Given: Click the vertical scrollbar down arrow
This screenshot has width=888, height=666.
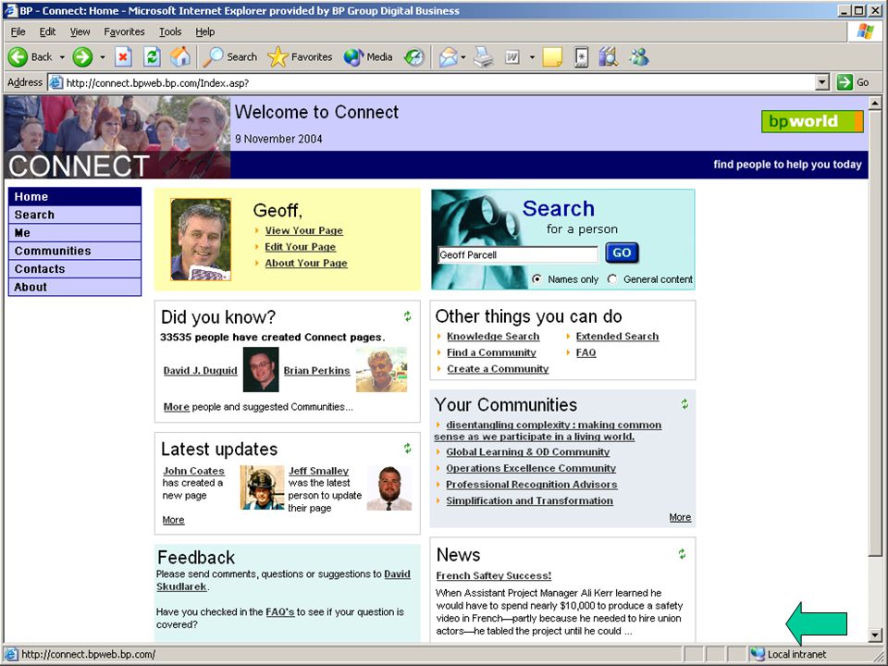Looking at the screenshot, I should point(875,635).
